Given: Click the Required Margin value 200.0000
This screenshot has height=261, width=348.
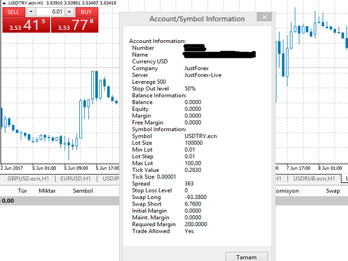Looking at the screenshot, I should point(196,224).
